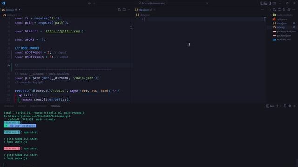Open more actions for left editor
Screen dimensions: 298x167
click(x=129, y=10)
